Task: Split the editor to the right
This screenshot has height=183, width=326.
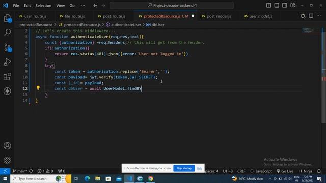Action: click(x=311, y=16)
